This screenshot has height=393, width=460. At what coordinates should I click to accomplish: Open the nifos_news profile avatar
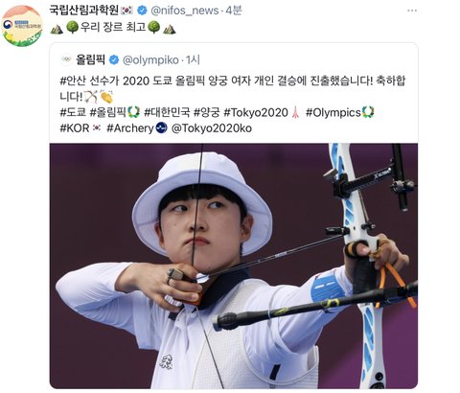(x=22, y=26)
